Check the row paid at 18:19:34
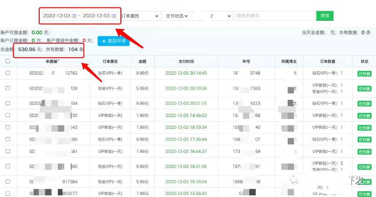376x197 pixels. 8,127
